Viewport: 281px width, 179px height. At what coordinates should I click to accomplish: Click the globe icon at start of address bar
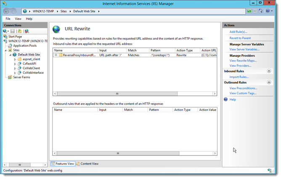(x=25, y=11)
